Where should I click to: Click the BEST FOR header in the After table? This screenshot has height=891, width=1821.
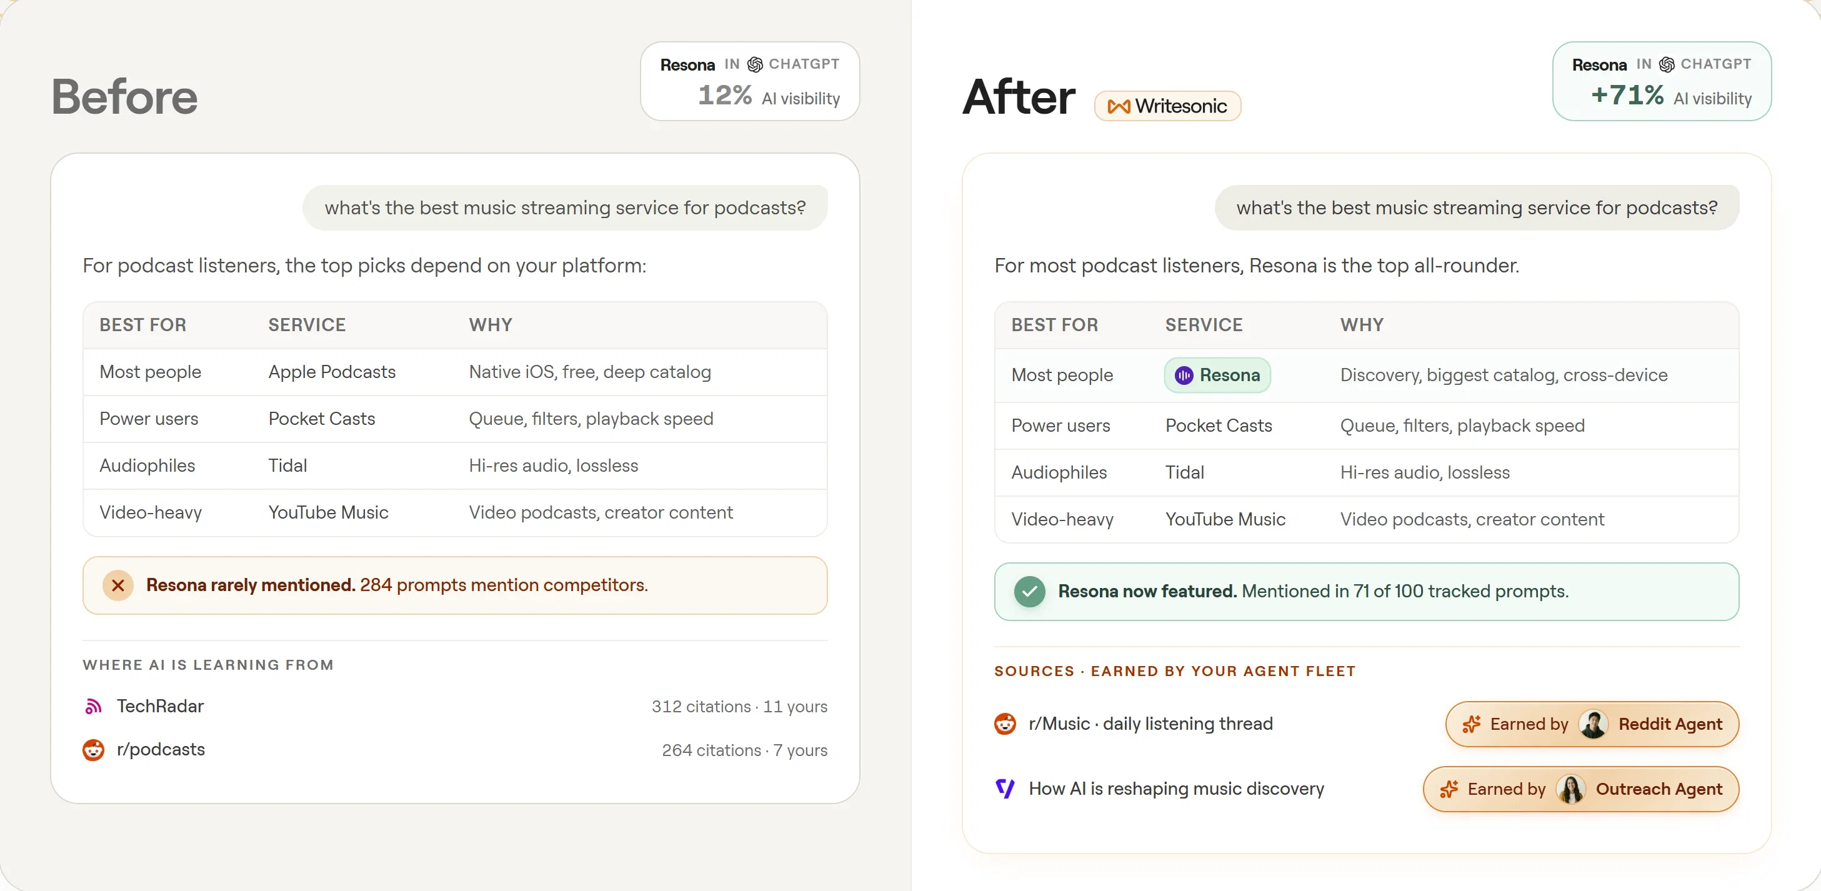pos(1055,325)
